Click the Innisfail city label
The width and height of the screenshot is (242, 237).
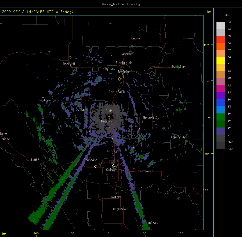(x=117, y=92)
